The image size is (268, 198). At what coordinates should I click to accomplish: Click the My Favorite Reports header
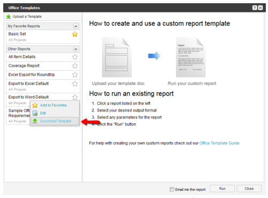pos(43,26)
